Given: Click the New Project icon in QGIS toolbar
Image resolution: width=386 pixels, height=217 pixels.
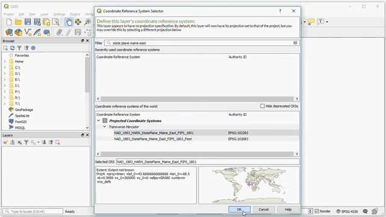Looking at the screenshot, I should [x=9, y=22].
